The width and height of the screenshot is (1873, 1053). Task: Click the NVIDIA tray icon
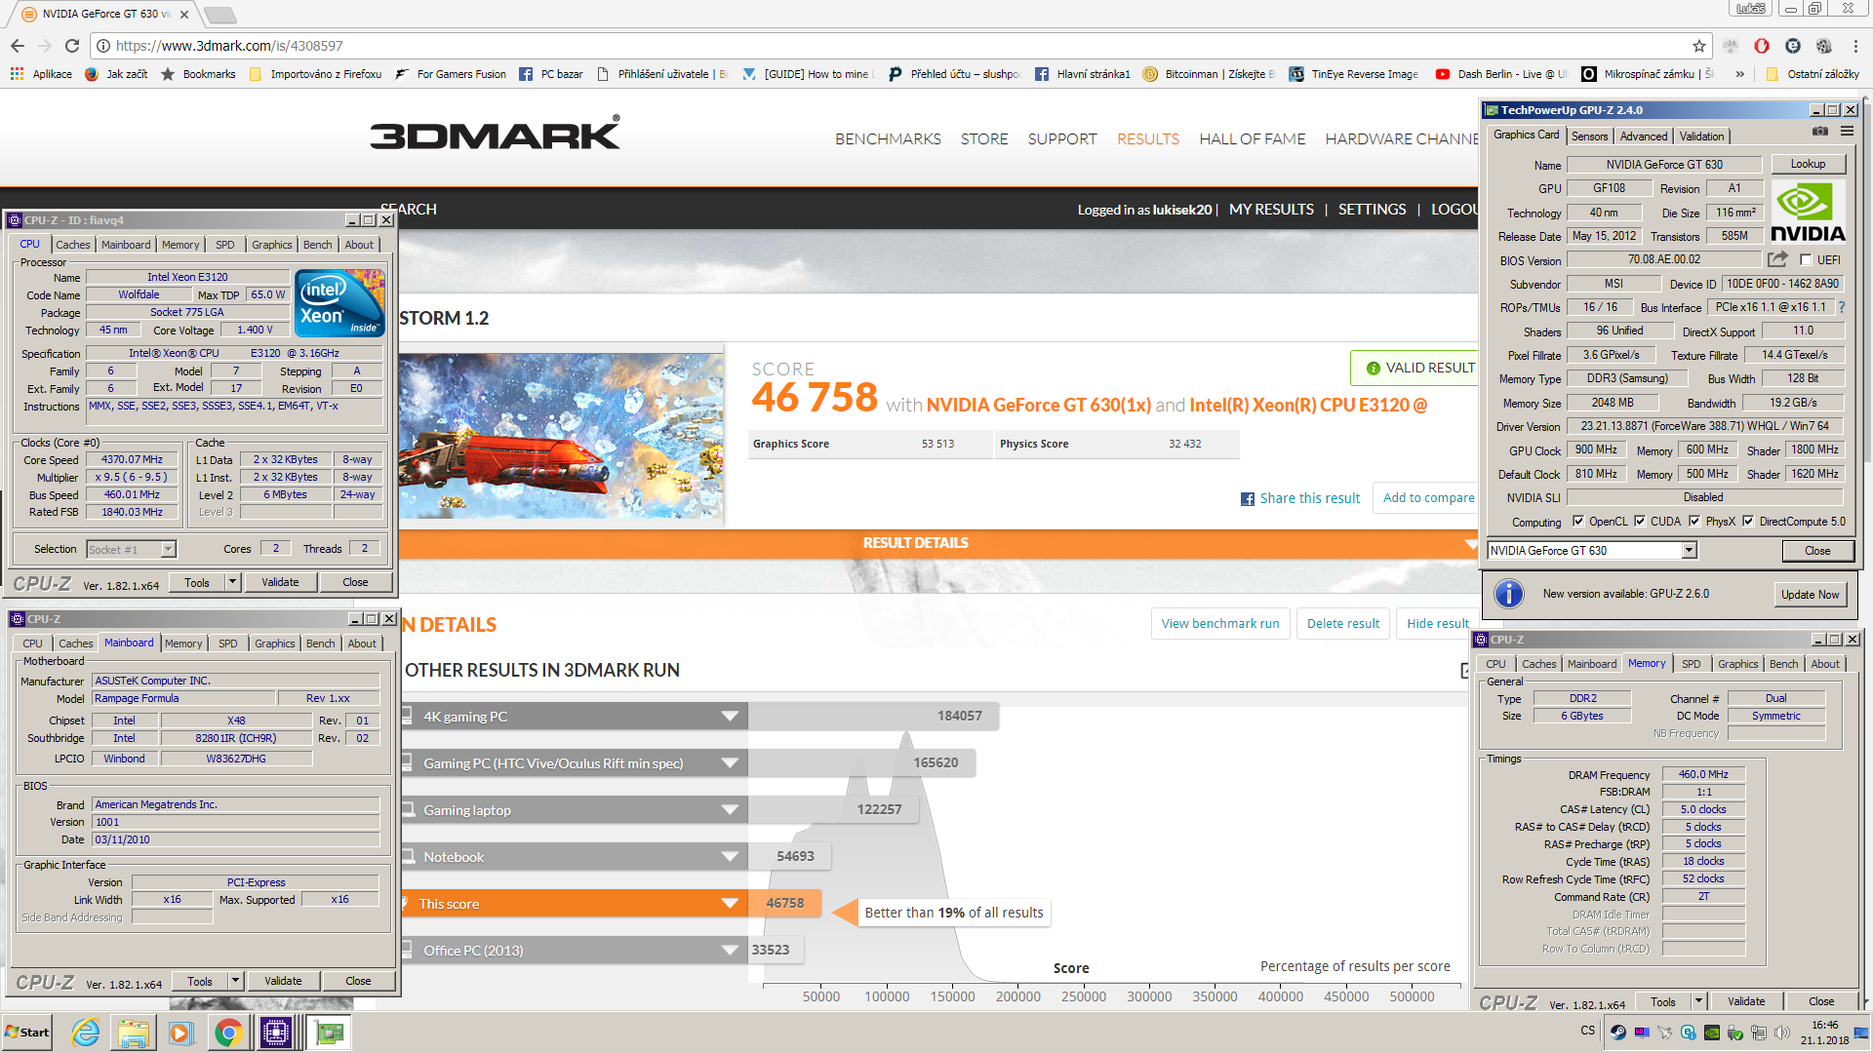click(1711, 1033)
